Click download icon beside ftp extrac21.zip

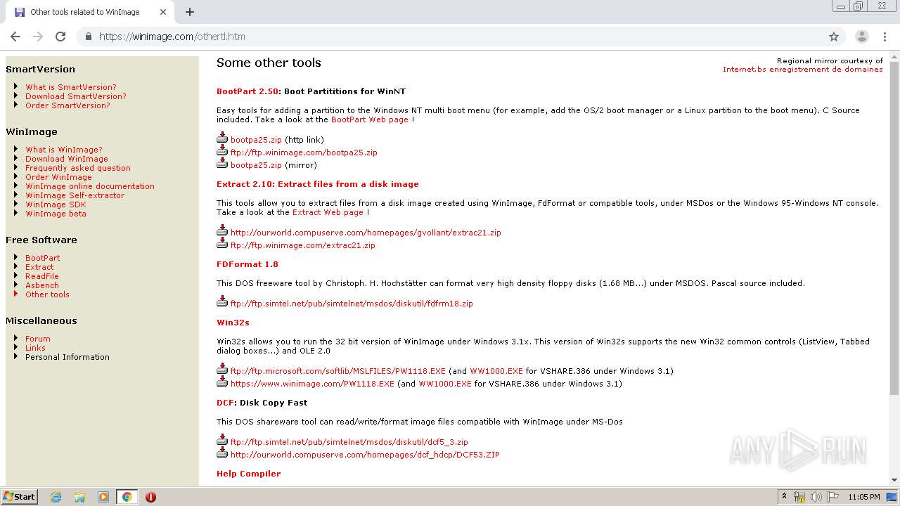[x=222, y=242]
